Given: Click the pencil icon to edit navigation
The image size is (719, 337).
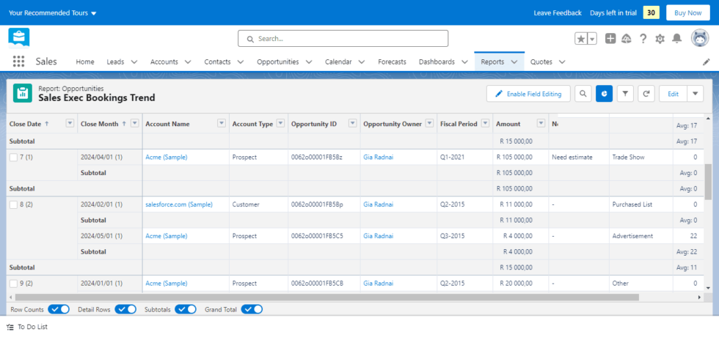Looking at the screenshot, I should click(706, 62).
